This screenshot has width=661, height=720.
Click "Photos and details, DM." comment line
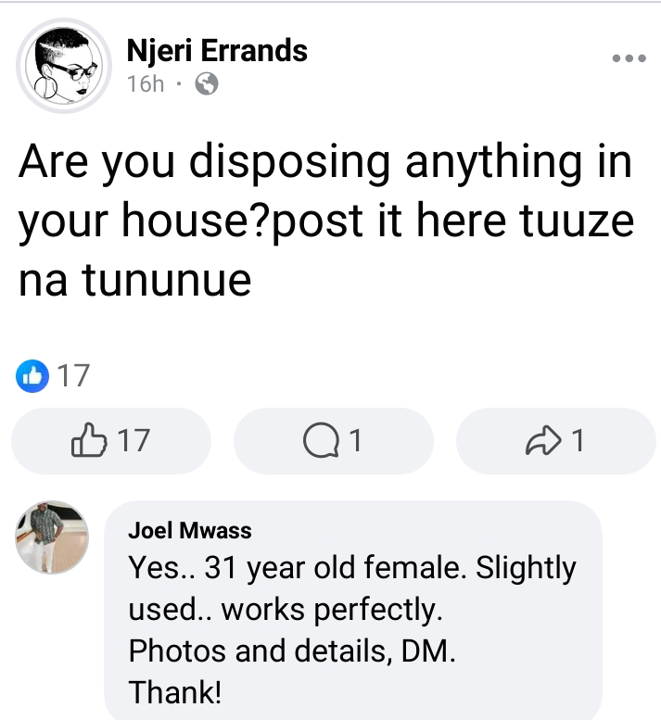(x=292, y=651)
